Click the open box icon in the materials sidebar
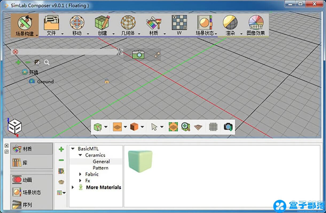Screen dimensions: 326x213 pyautogui.click(x=61, y=182)
